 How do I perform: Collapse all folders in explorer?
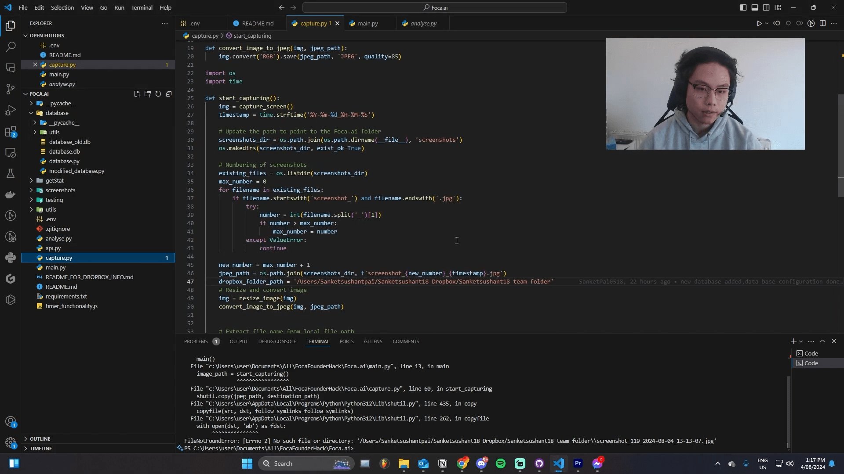coord(169,94)
